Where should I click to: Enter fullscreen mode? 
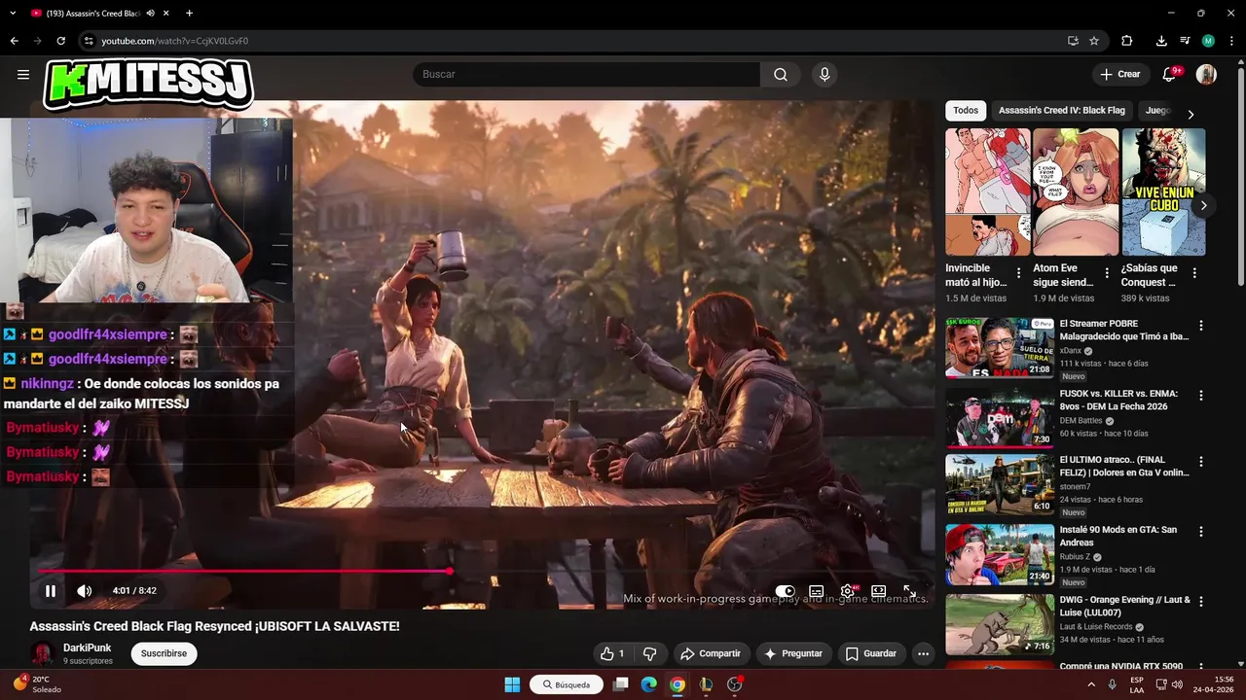coord(910,591)
